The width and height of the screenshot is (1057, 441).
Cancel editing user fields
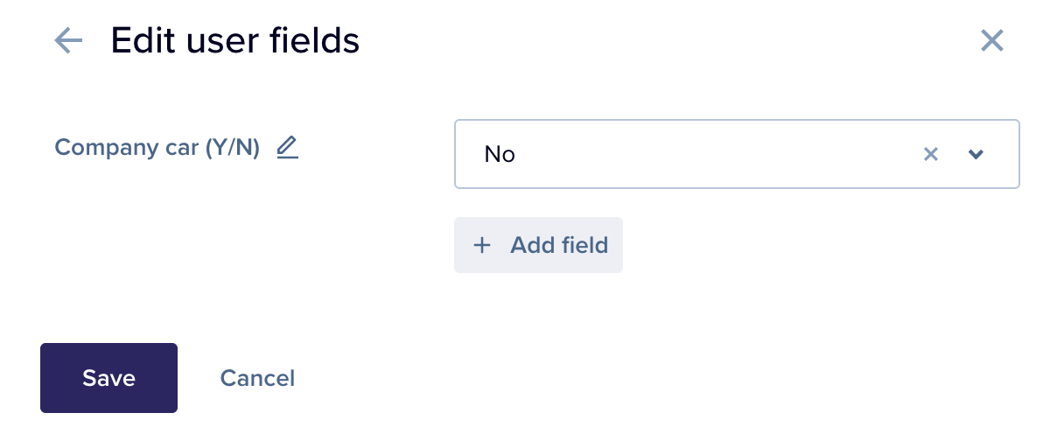point(257,378)
